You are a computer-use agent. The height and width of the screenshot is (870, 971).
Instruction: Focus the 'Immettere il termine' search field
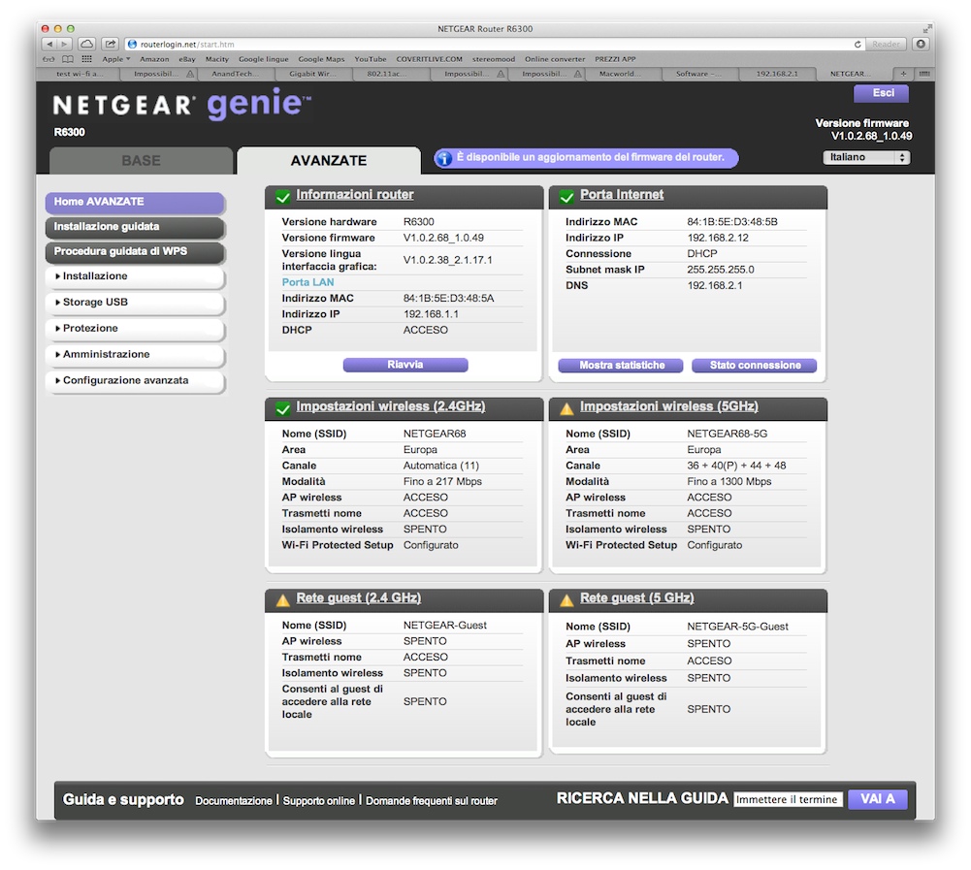(x=788, y=799)
